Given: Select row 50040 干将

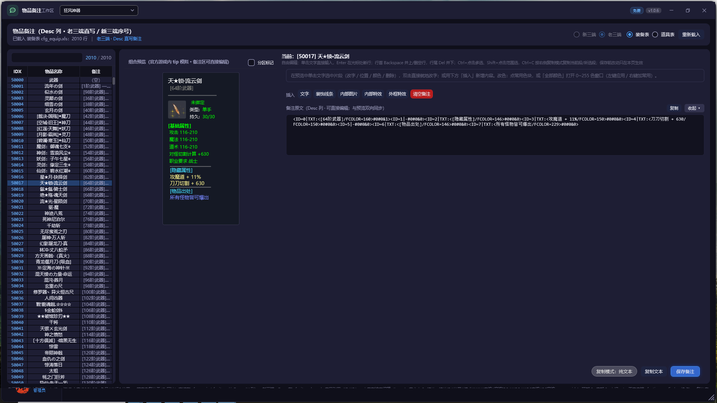Looking at the screenshot, I should point(60,322).
